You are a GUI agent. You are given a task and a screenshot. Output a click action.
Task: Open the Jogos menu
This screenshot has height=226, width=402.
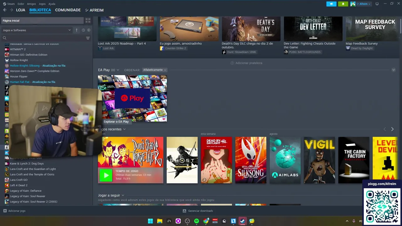point(42,4)
